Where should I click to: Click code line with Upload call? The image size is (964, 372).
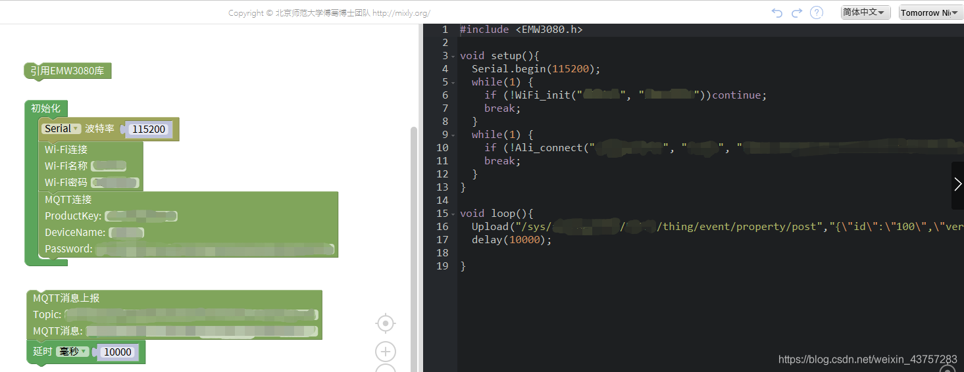click(718, 227)
